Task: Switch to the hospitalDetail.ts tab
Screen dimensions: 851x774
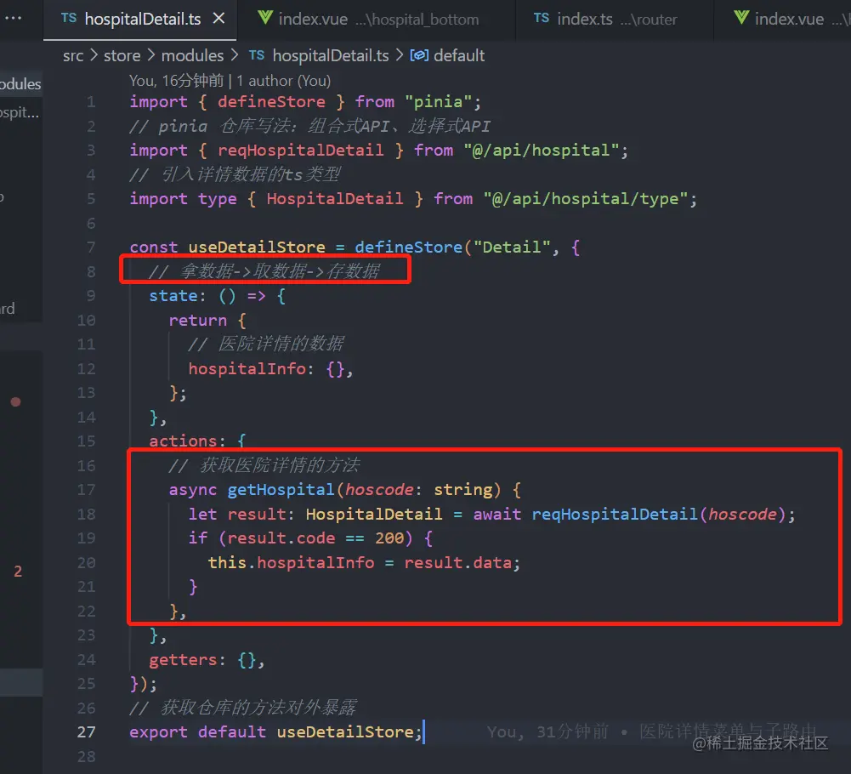Action: pyautogui.click(x=140, y=20)
